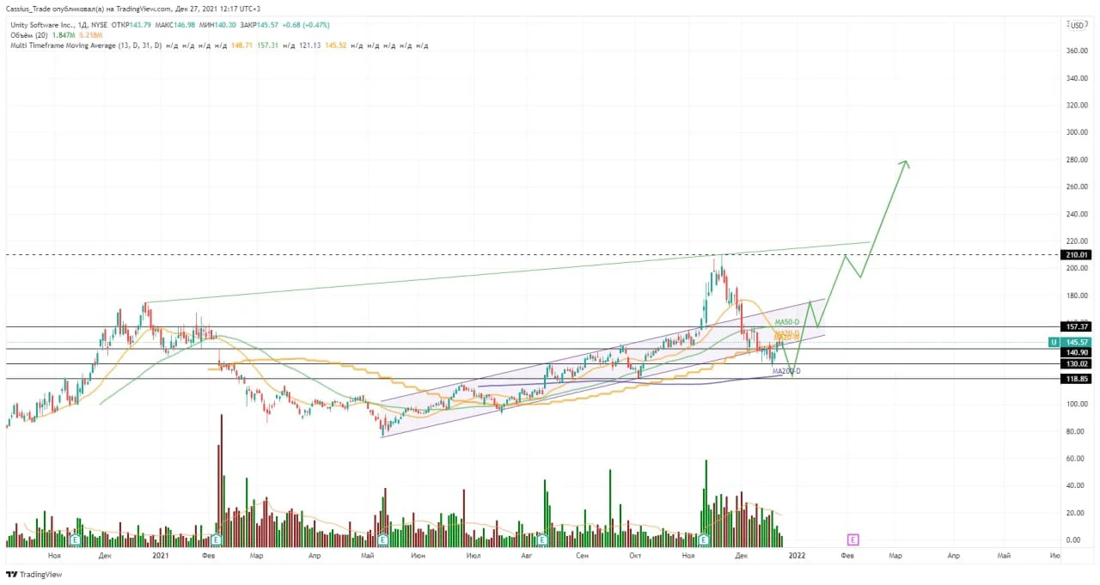This screenshot has width=1100, height=585.
Task: Click the TradingView logo at bottom left
Action: [34, 575]
